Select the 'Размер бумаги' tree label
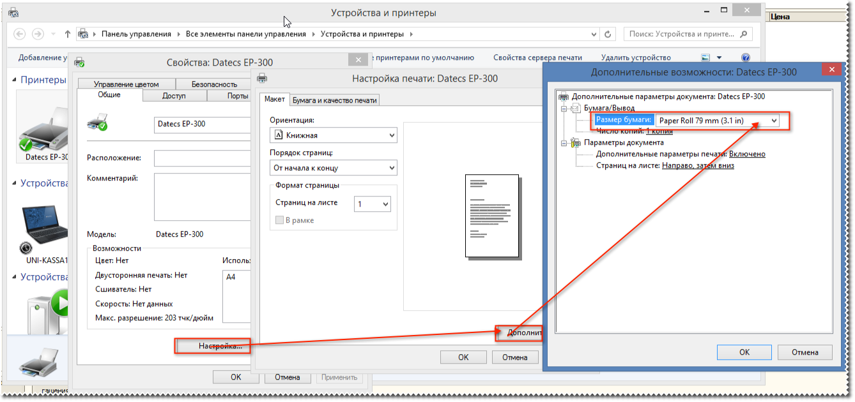 (x=624, y=120)
